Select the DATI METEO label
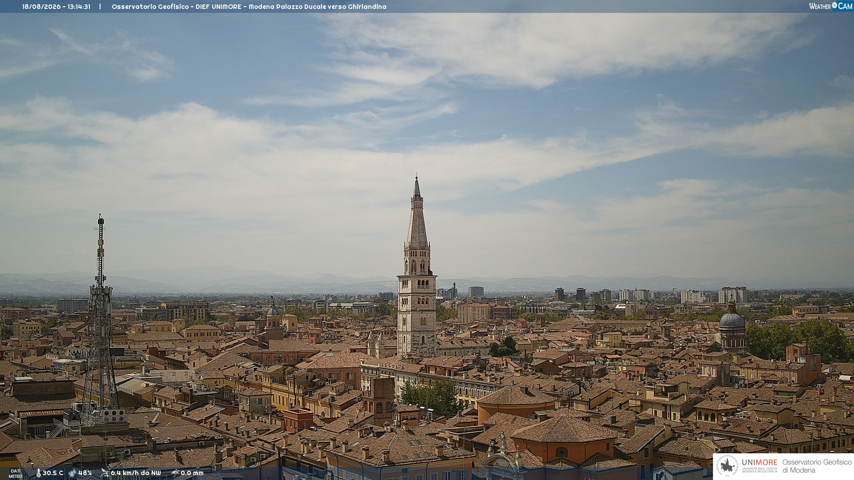This screenshot has height=480, width=854. [16, 473]
